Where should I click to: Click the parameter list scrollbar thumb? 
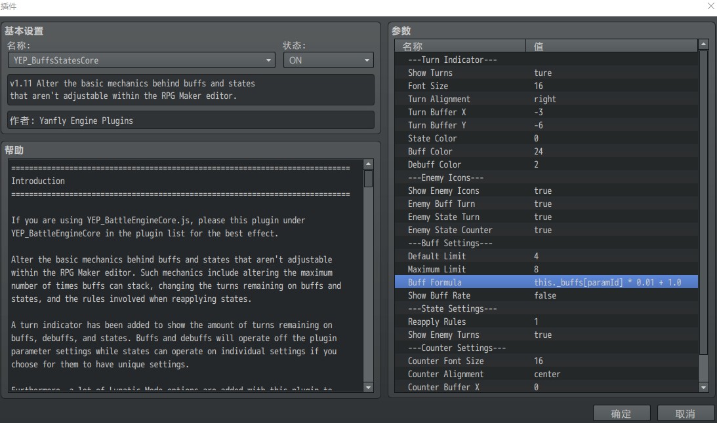point(703,202)
